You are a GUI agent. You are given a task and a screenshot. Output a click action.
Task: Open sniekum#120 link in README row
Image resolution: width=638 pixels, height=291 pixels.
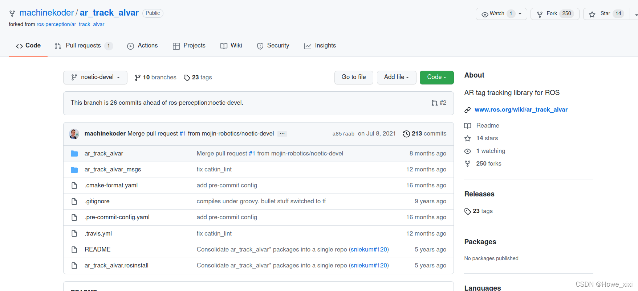[369, 250]
